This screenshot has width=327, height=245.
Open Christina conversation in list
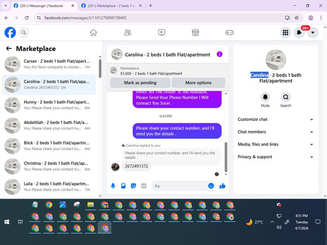49,167
